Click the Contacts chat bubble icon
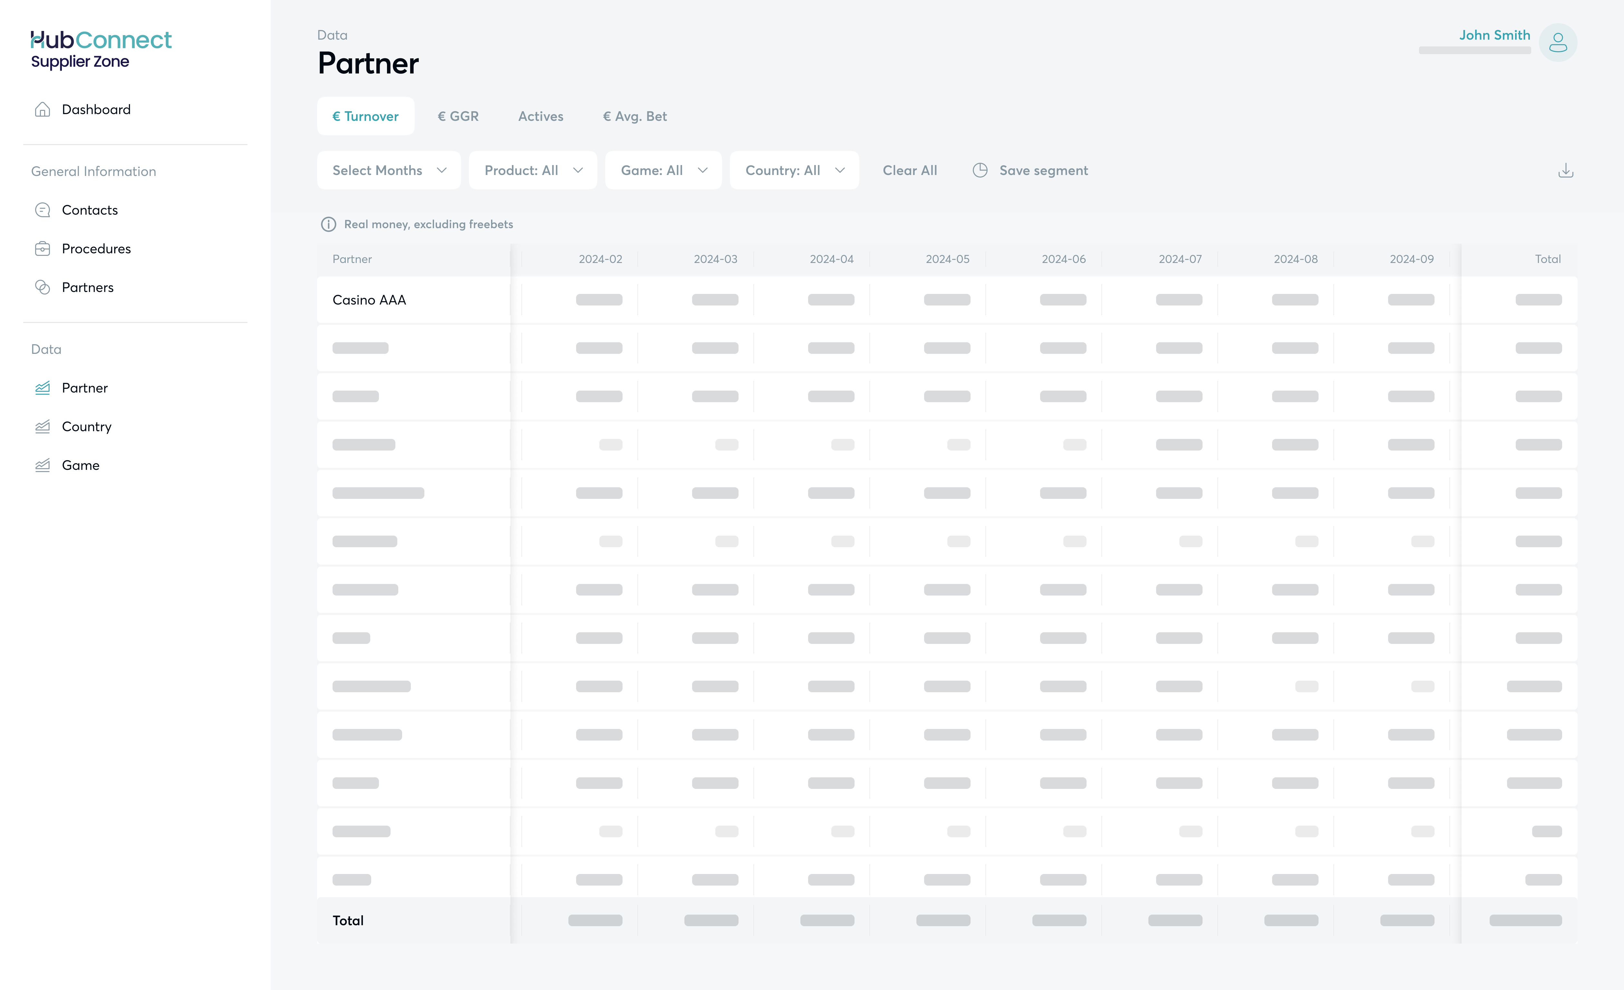The image size is (1624, 990). 42,210
